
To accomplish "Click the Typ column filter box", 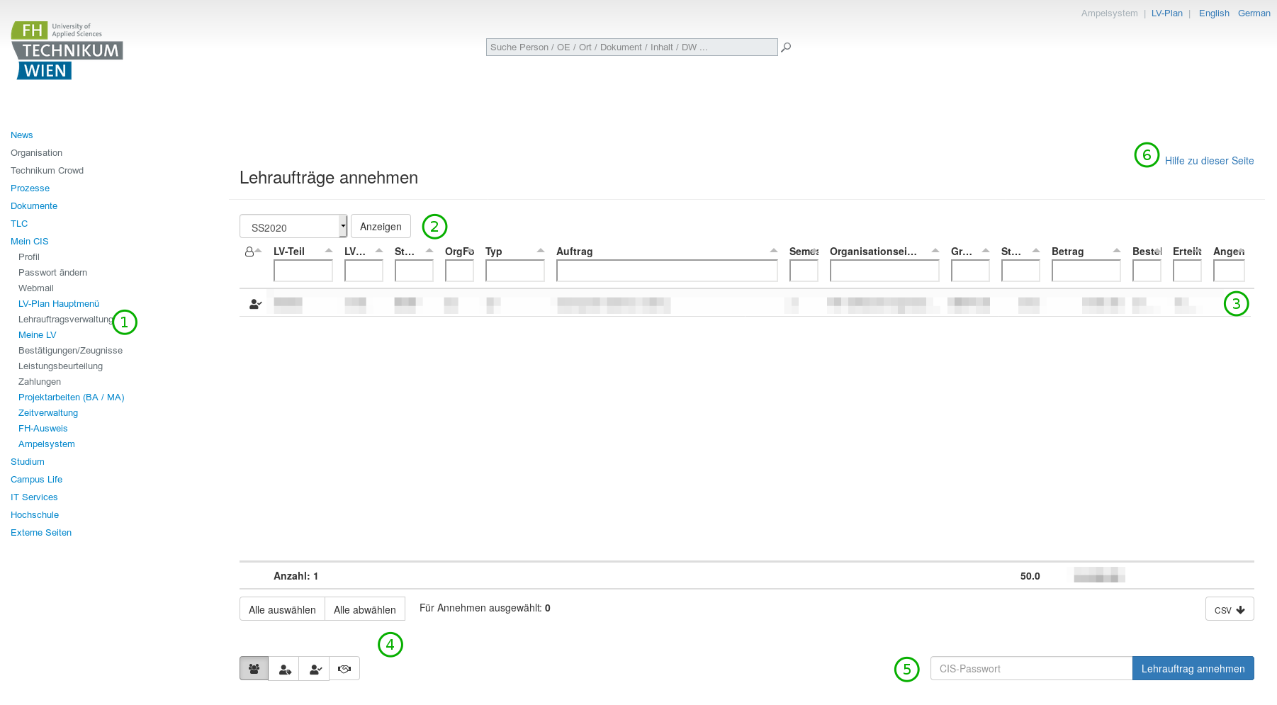I will [x=514, y=271].
